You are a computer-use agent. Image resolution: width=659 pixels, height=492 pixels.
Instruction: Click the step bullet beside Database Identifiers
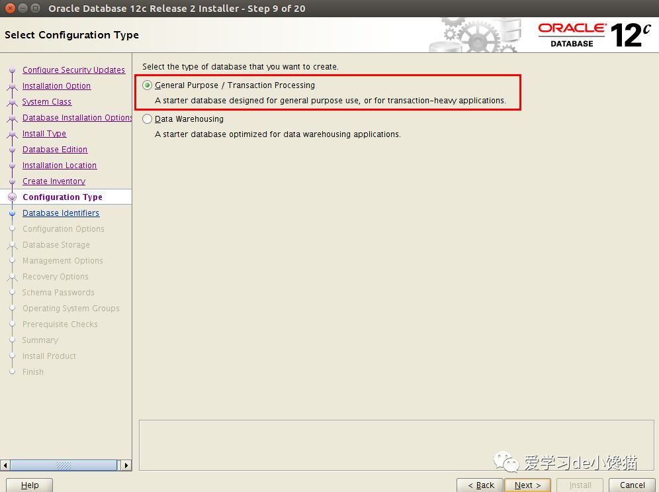pos(12,213)
